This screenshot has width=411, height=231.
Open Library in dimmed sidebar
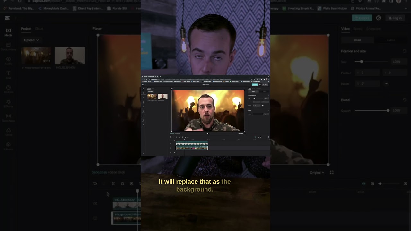(8, 146)
